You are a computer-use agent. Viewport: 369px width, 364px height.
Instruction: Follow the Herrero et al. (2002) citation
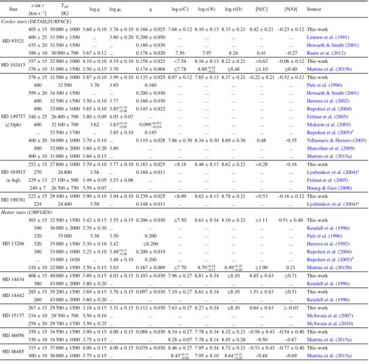[x=328, y=101]
